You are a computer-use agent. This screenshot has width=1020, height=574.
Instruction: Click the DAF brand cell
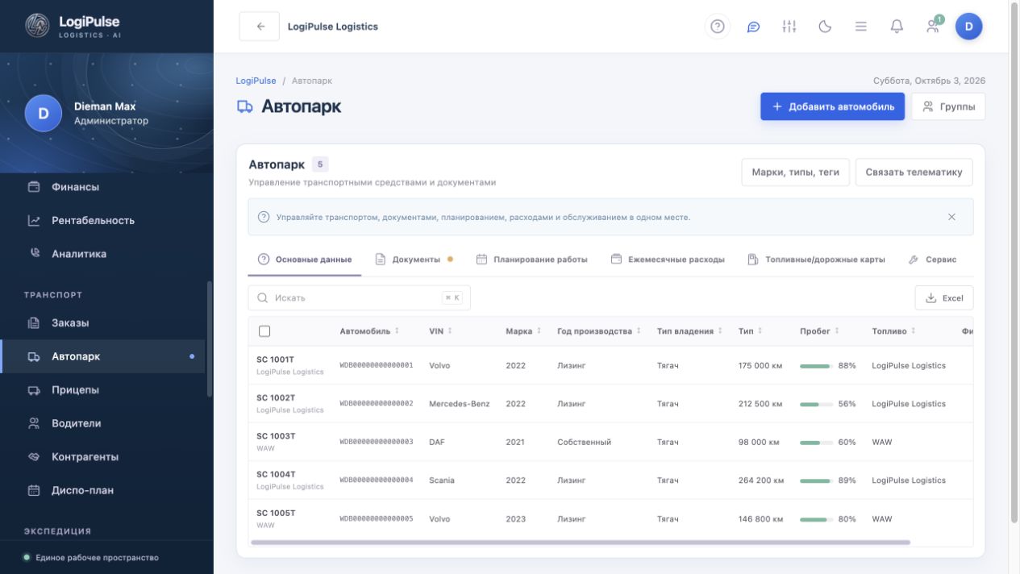[x=437, y=442]
